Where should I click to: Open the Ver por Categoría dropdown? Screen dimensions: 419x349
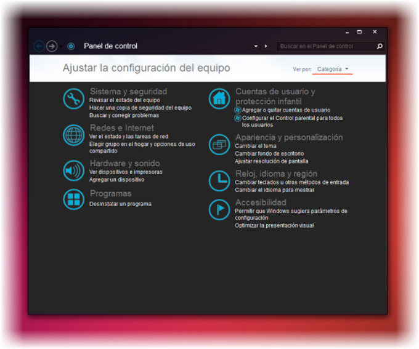[333, 69]
